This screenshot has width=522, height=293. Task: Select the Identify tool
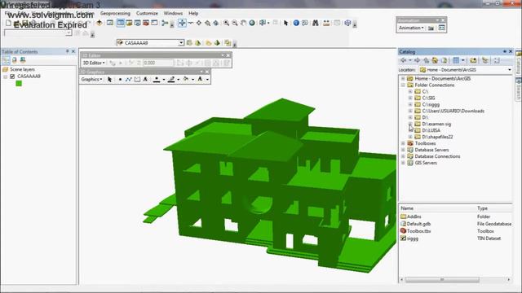296,23
